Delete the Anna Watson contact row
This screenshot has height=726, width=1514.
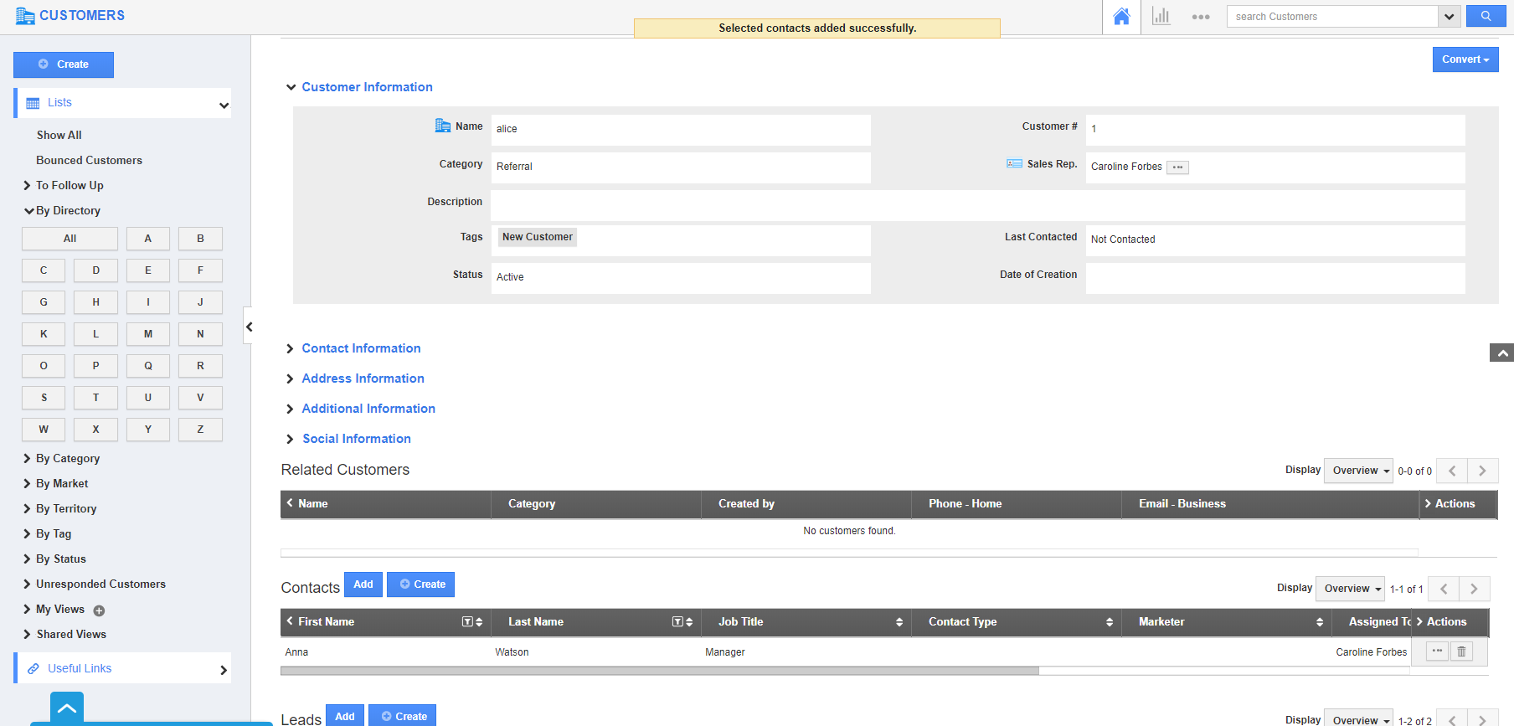[x=1461, y=651]
